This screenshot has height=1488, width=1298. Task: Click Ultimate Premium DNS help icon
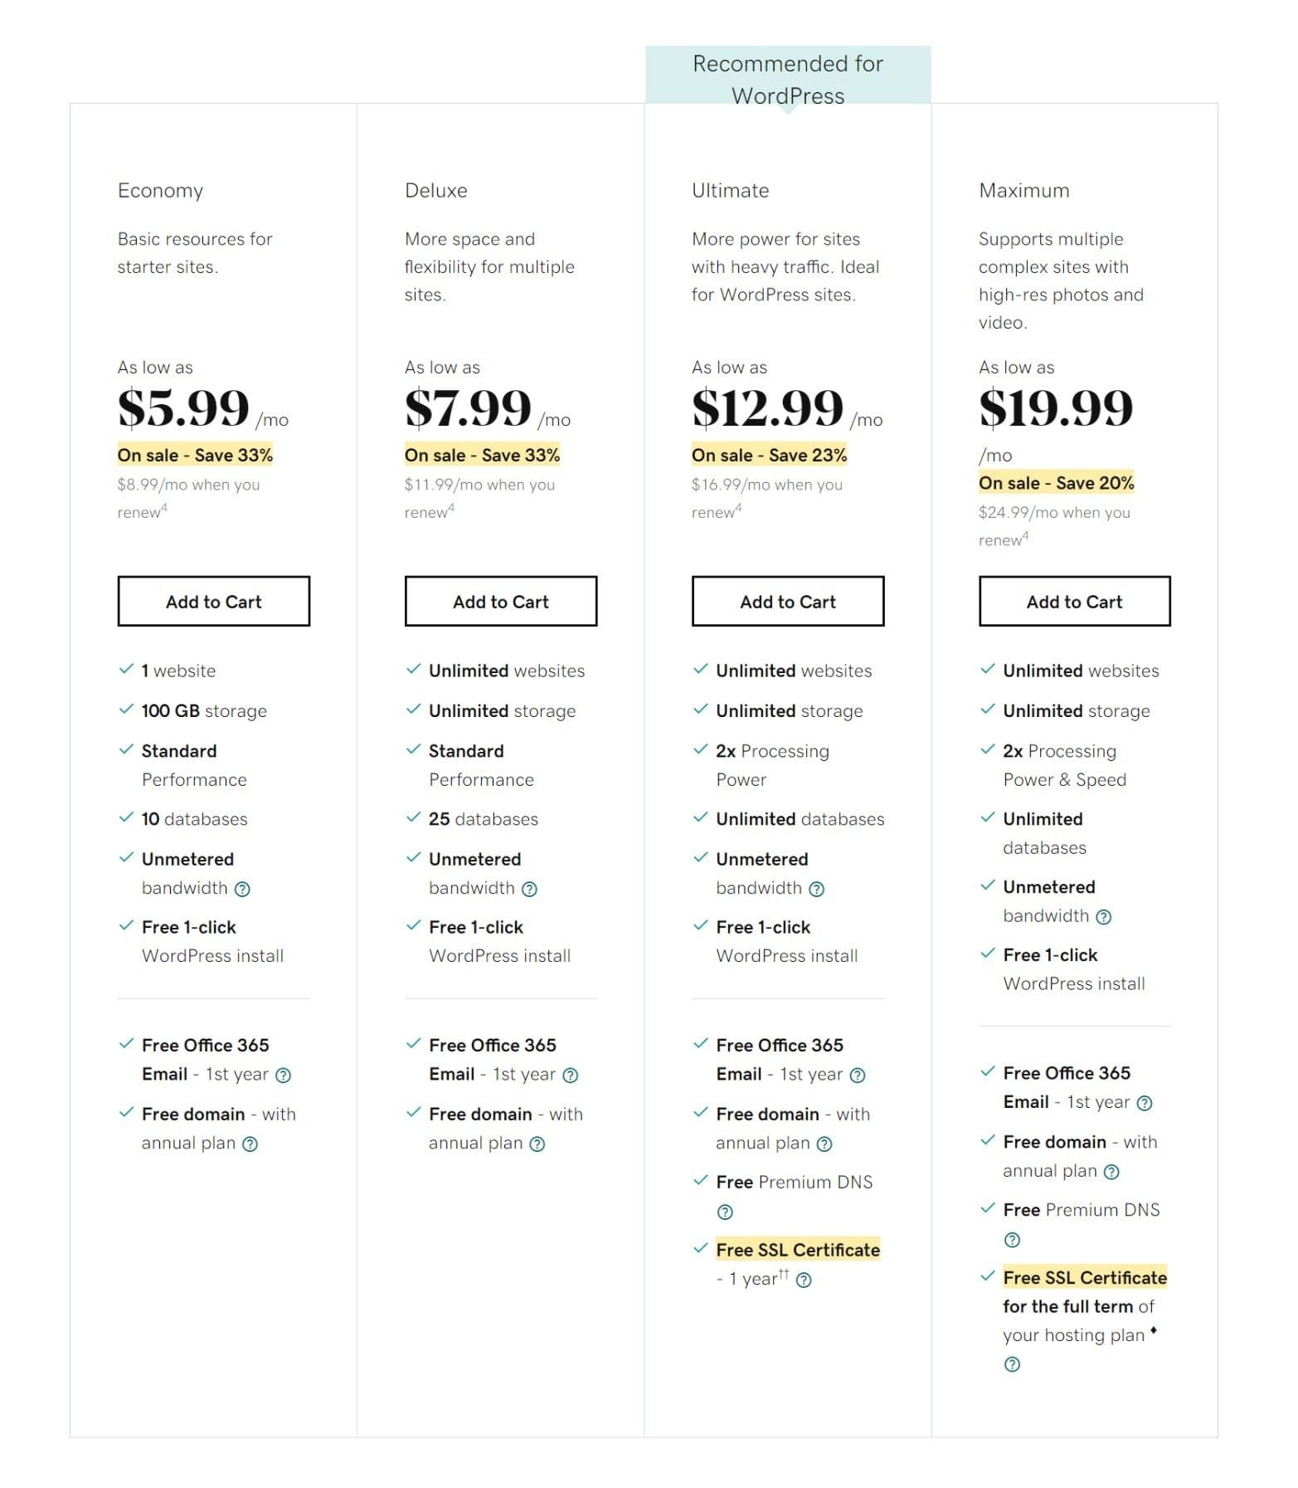725,1212
